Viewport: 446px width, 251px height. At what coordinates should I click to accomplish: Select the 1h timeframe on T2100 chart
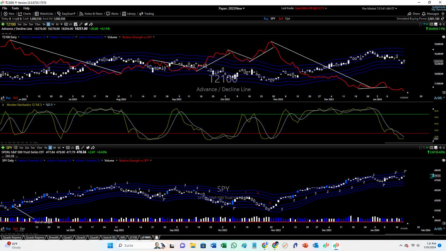(x=44, y=24)
